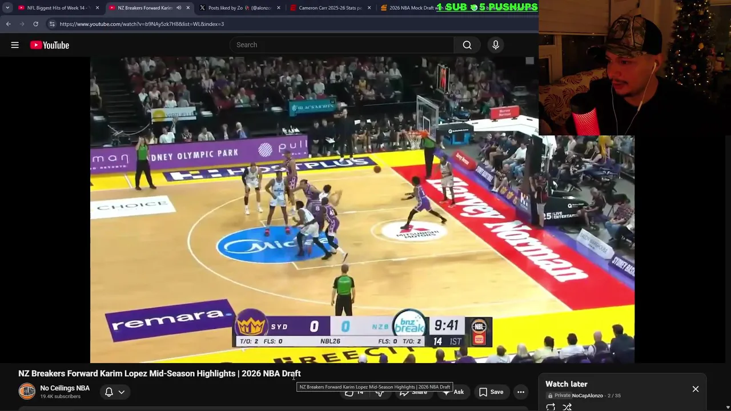This screenshot has height=411, width=731.
Task: Close the NFL Biggest Hits tab
Action: (97, 8)
